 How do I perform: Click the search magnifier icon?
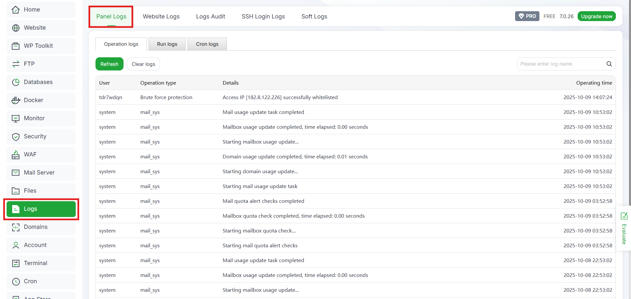tap(609, 64)
